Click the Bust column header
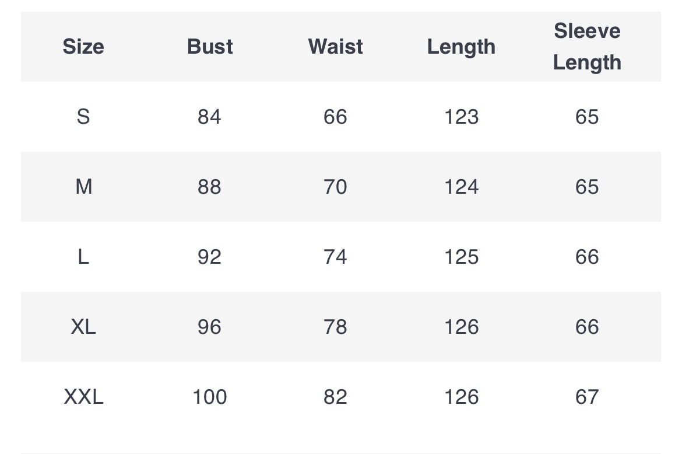The width and height of the screenshot is (682, 454). click(x=210, y=47)
